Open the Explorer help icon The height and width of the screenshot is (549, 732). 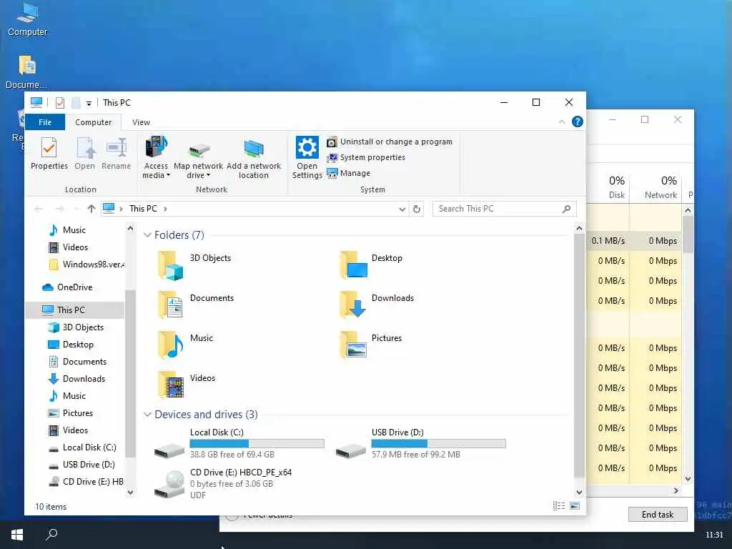578,122
